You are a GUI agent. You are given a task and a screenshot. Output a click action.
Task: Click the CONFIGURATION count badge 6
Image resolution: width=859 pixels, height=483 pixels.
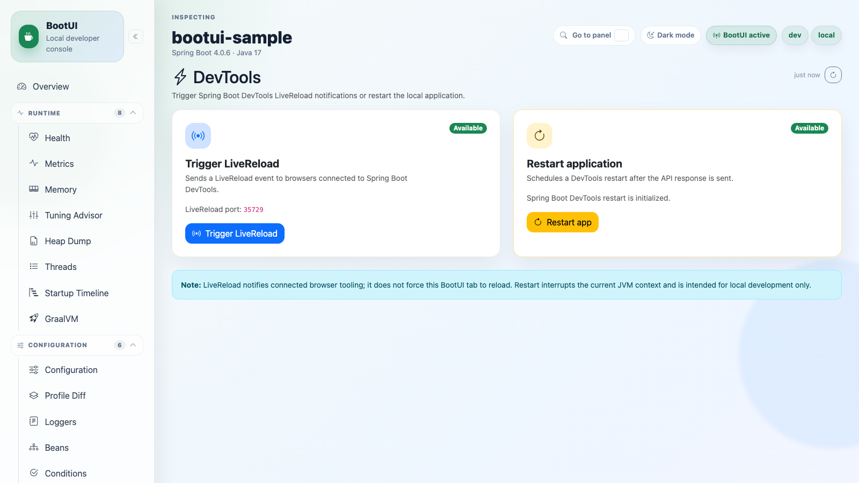pyautogui.click(x=120, y=345)
